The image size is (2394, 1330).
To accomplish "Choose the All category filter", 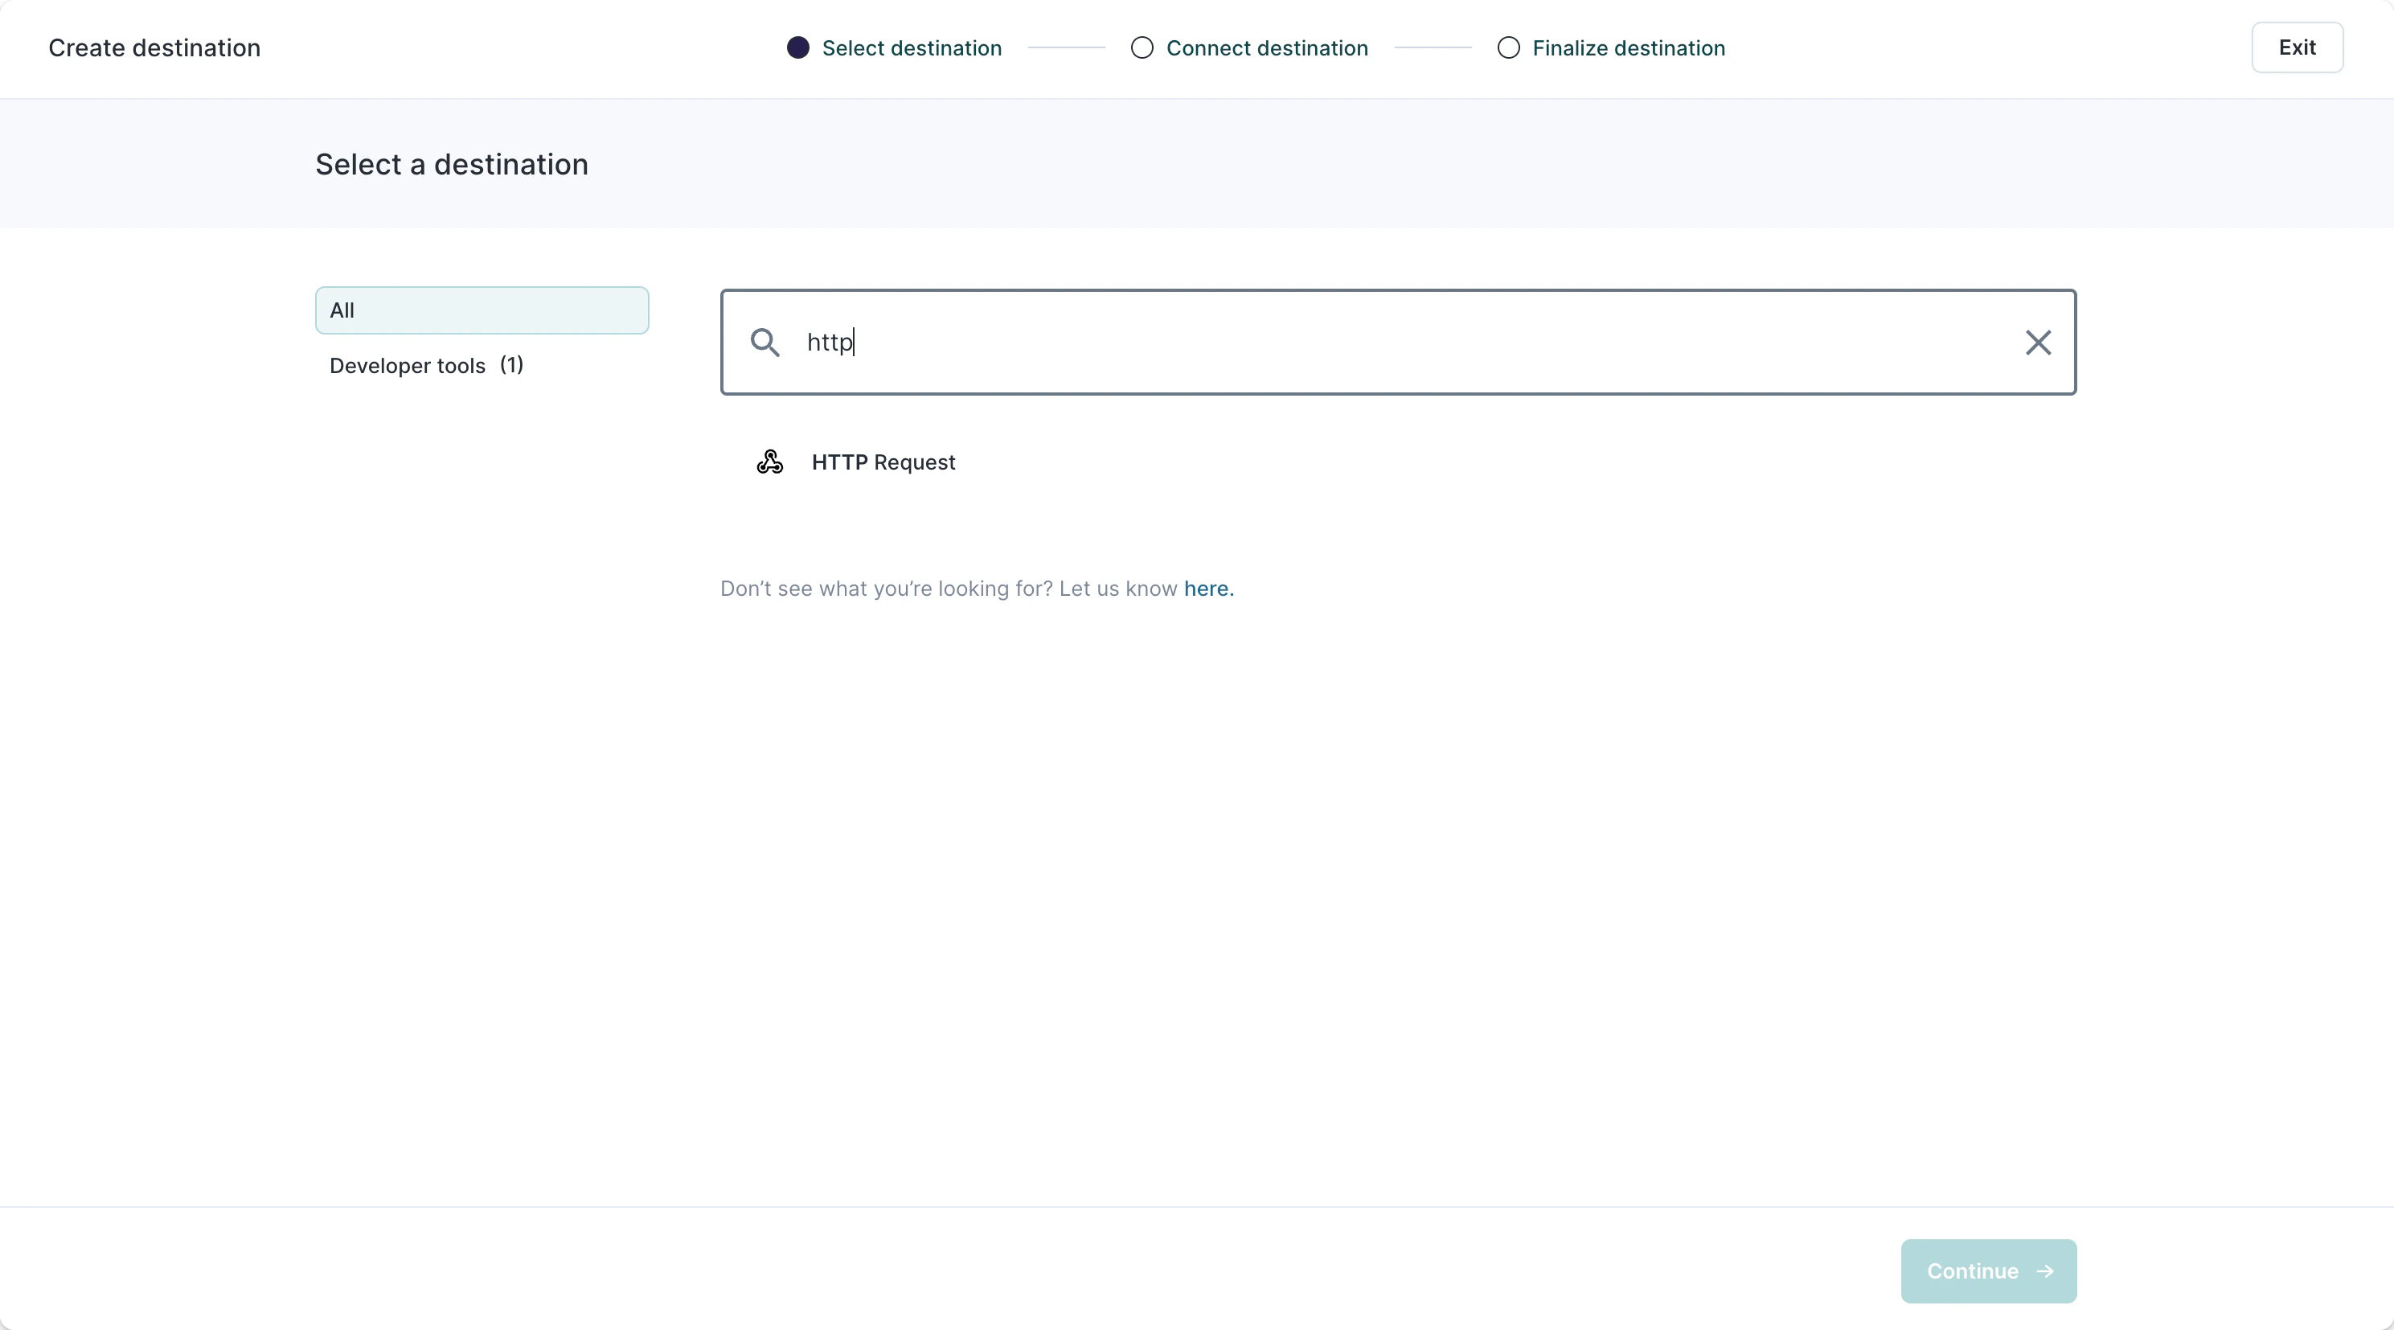I will (482, 310).
